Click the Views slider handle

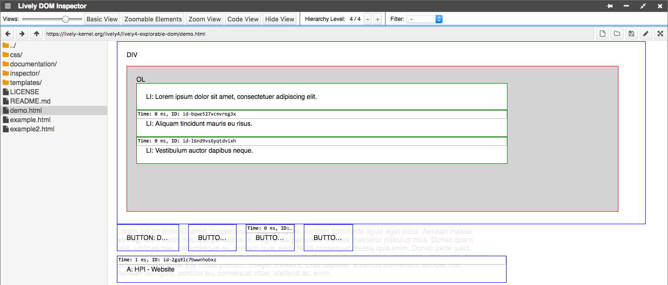[66, 19]
